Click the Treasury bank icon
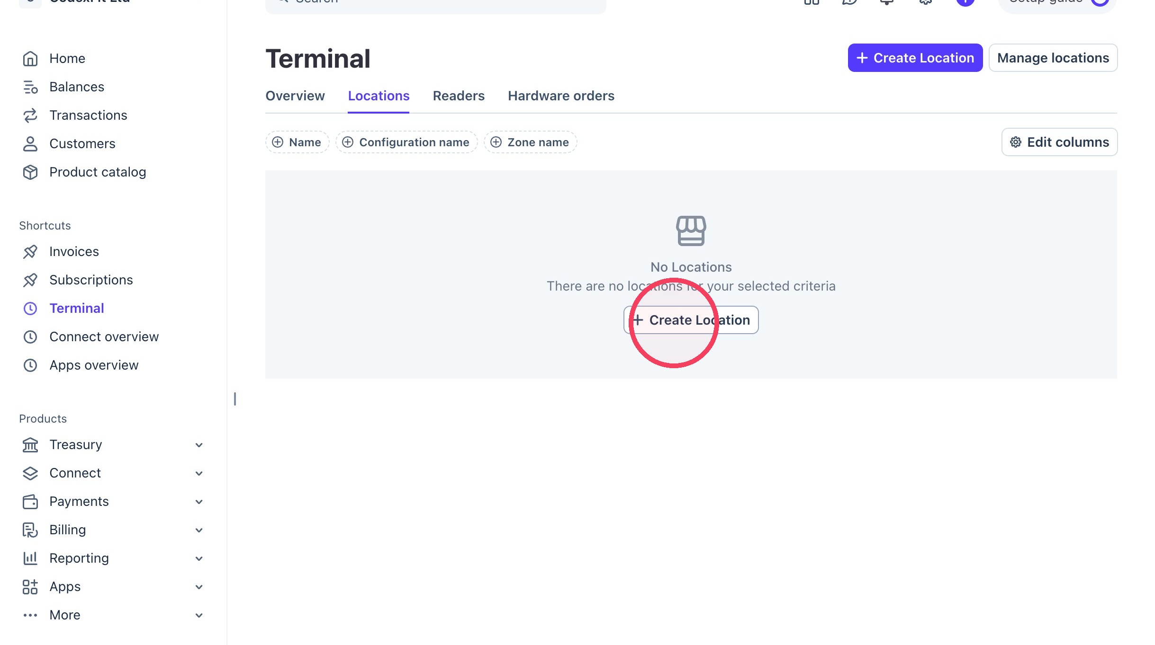The image size is (1155, 645). (x=30, y=444)
